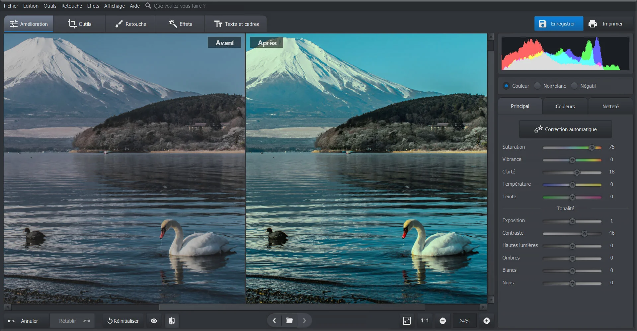Select the Outils crop toolbar tab
This screenshot has height=331, width=637.
[x=80, y=24]
